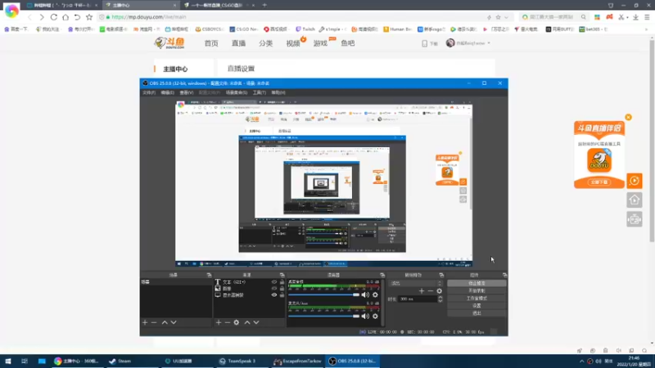655x368 pixels.
Task: Remove the selected source in OBS Sources panel
Action: pos(228,322)
